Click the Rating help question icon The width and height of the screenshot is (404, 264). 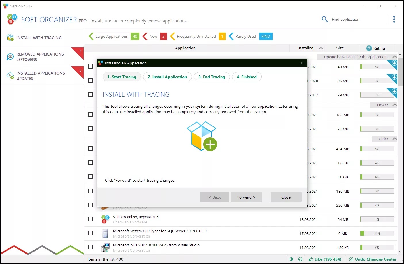pos(369,48)
